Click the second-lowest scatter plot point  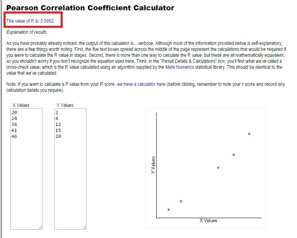[181, 201]
